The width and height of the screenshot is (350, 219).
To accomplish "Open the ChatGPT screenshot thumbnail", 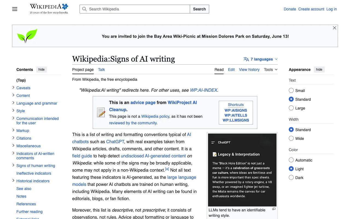I will pyautogui.click(x=242, y=170).
